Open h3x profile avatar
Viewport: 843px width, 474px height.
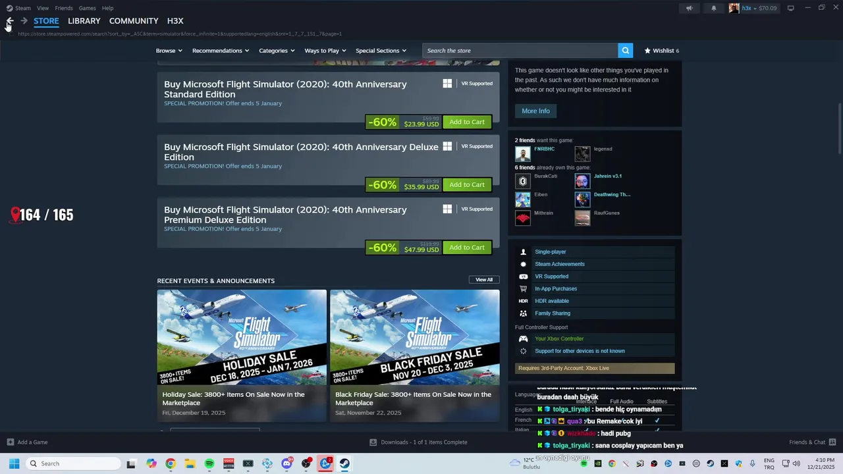[734, 8]
